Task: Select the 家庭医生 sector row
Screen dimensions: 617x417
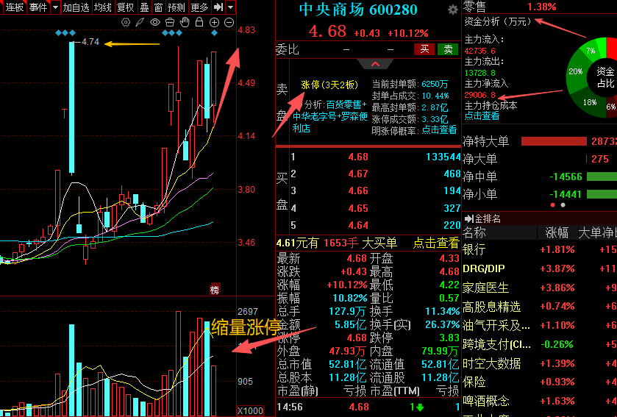Action: (x=540, y=288)
